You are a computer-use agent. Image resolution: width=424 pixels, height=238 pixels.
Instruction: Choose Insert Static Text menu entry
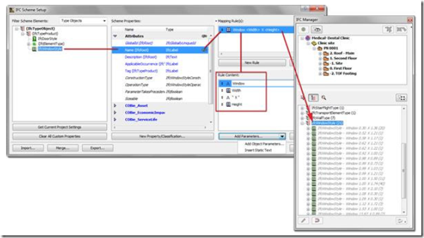click(258, 150)
